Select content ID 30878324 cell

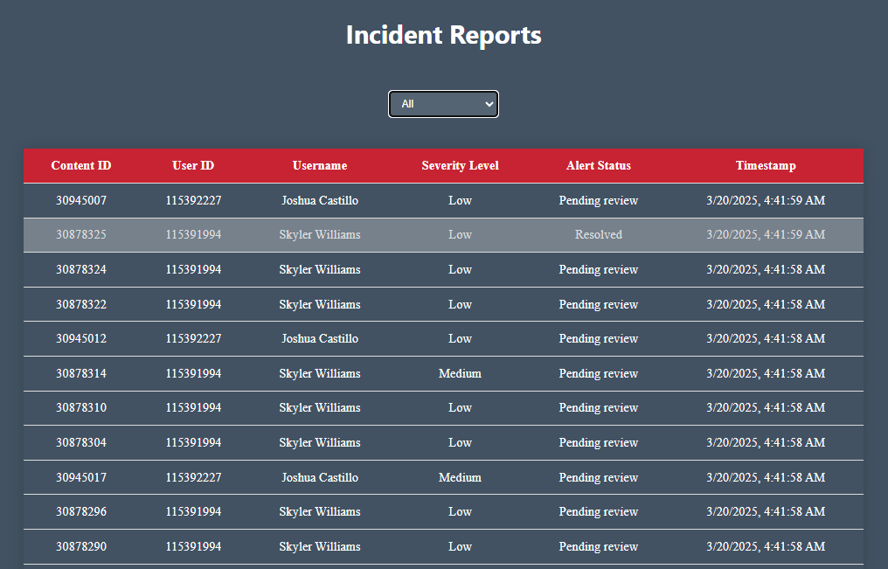tap(81, 269)
